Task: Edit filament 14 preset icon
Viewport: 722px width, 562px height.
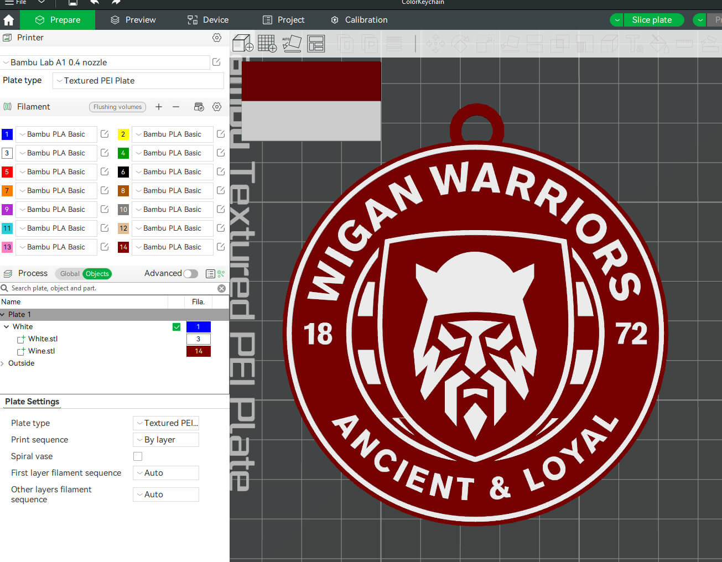Action: (221, 247)
